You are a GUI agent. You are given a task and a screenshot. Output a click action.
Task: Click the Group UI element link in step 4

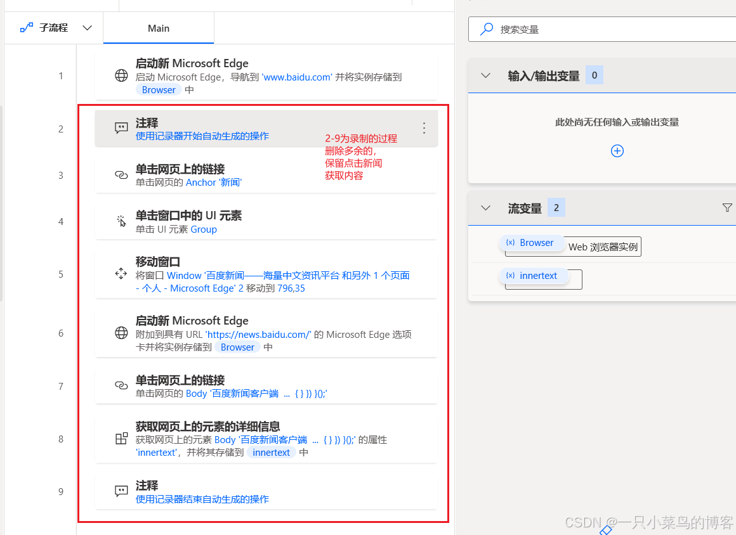pyautogui.click(x=204, y=229)
